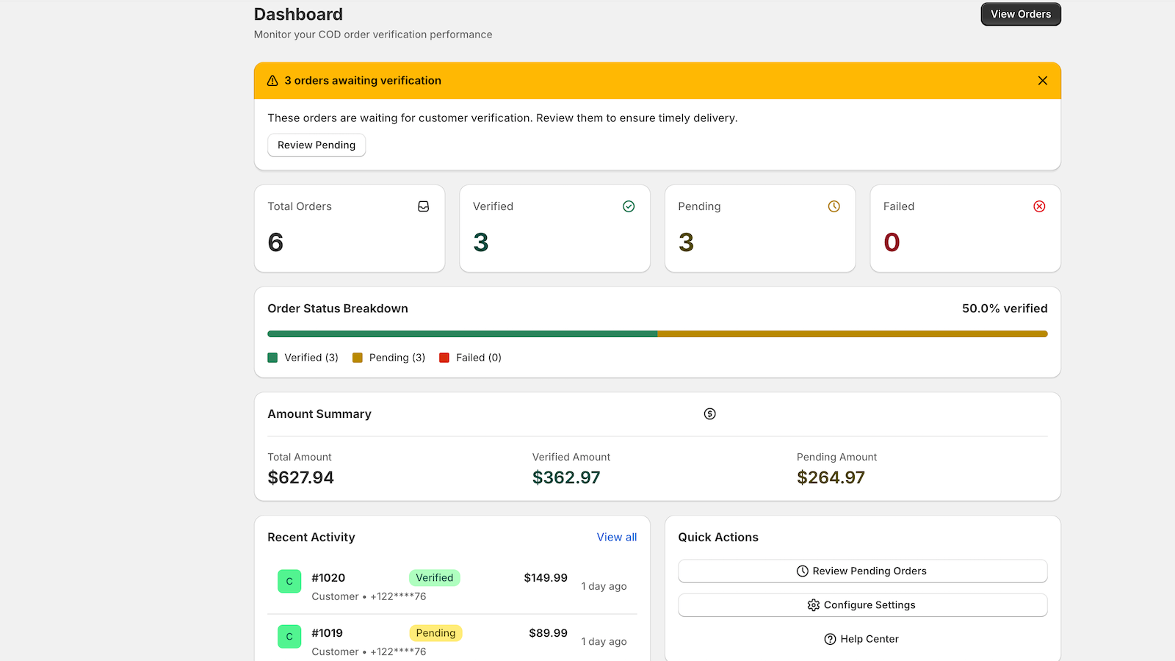Click the green checkmark icon on Verified card

point(629,206)
